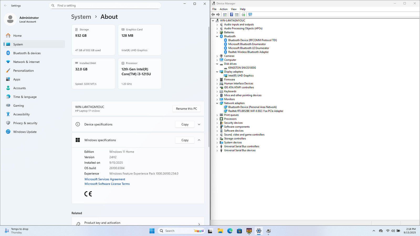Open the View menu in Device Manager
Image resolution: width=420 pixels, height=236 pixels.
[233, 9]
